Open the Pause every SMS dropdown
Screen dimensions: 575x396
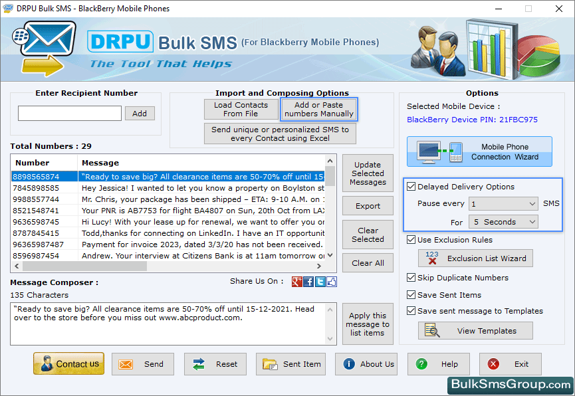[503, 203]
